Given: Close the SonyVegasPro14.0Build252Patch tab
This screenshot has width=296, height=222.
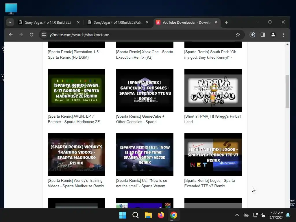Looking at the screenshot, I should (147, 23).
